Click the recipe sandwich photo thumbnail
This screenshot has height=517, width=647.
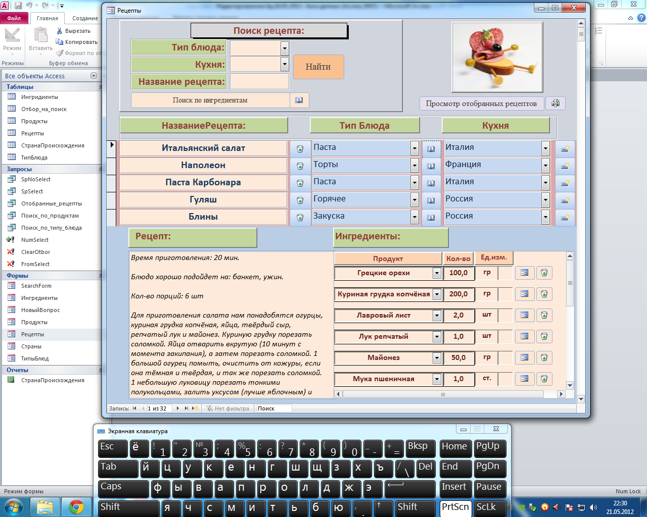pos(497,57)
